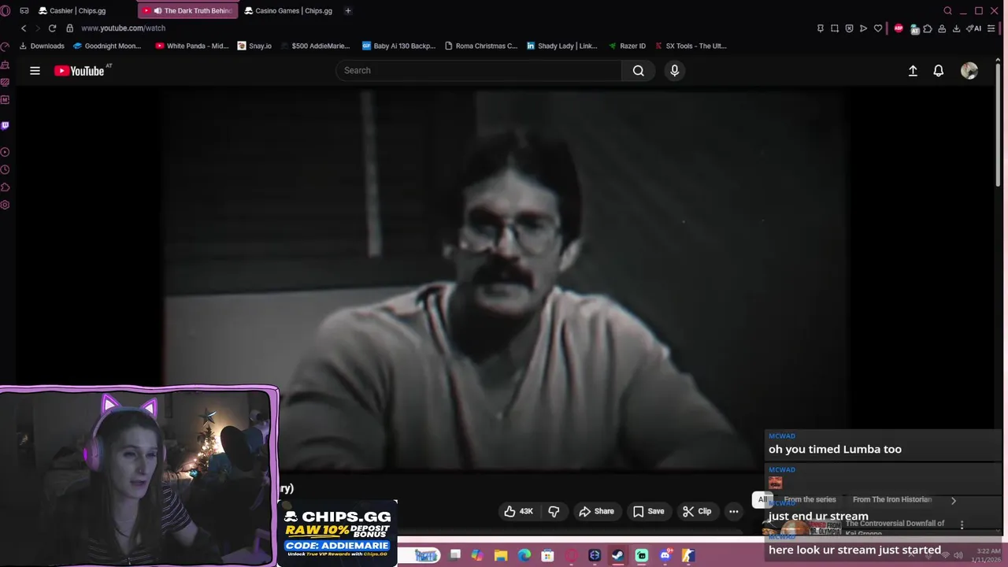Dislike the video
This screenshot has width=1008, height=567.
coord(554,511)
